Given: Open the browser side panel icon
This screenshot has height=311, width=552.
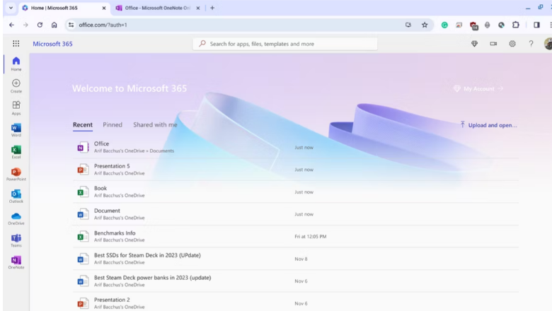Looking at the screenshot, I should (536, 25).
